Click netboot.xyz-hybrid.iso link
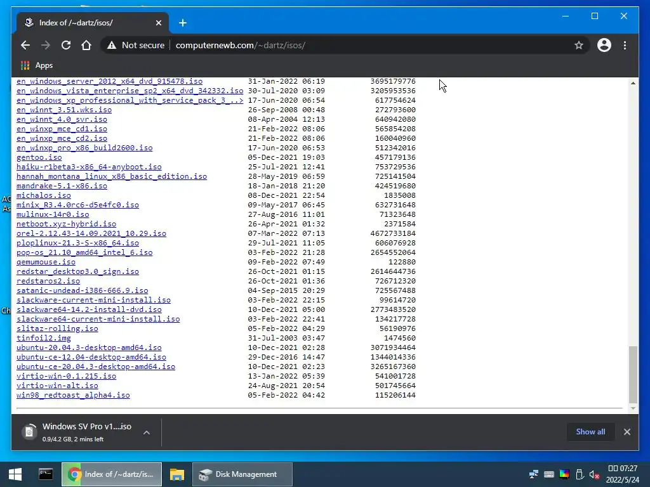This screenshot has height=487, width=650. [x=66, y=224]
